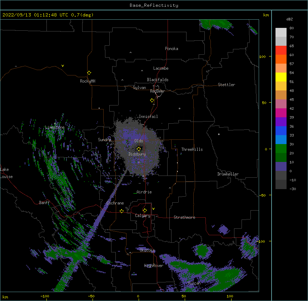Select the Okotoks label
Viewport: 308px width, 301px height.
[x=147, y=250]
